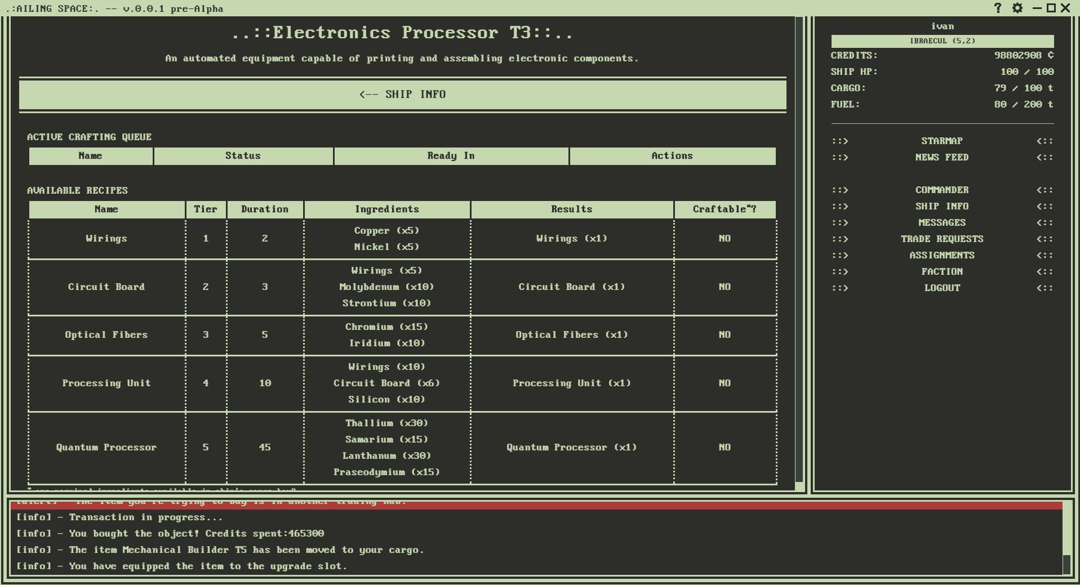Open SHIP INFO from the sidebar
The height and width of the screenshot is (585, 1080).
click(941, 206)
